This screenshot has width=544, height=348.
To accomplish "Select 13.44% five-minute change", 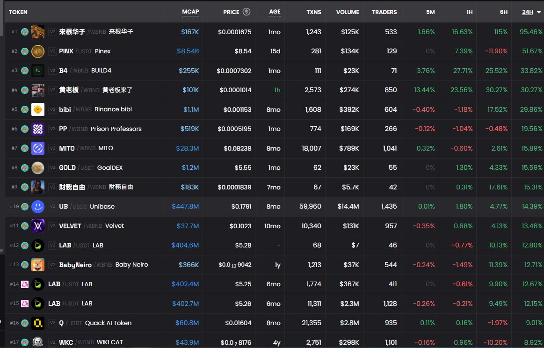I will click(424, 90).
